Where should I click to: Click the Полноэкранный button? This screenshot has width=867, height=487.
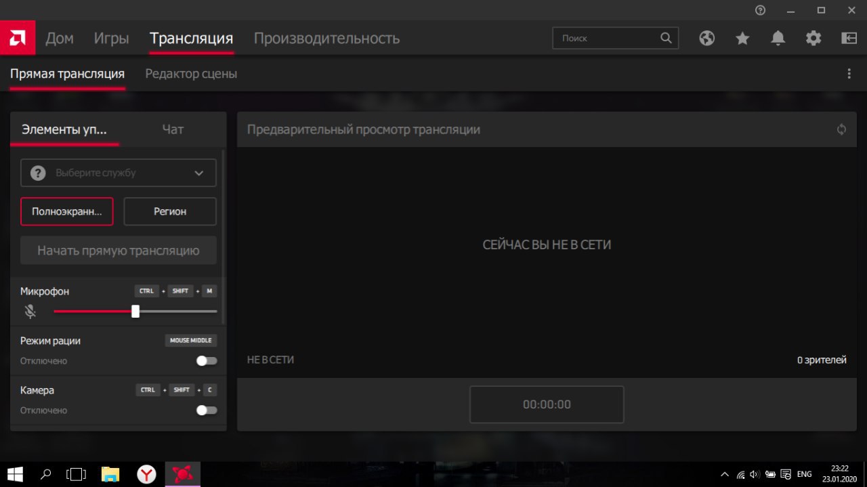tap(67, 211)
